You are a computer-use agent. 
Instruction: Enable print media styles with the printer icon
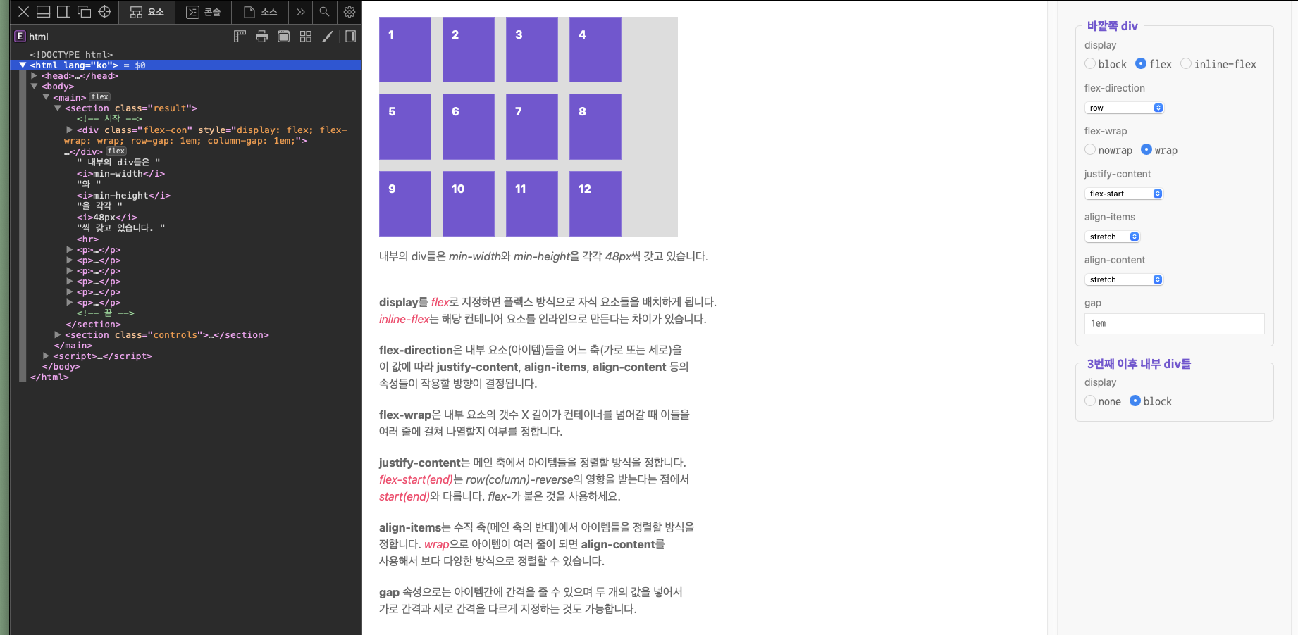[261, 37]
